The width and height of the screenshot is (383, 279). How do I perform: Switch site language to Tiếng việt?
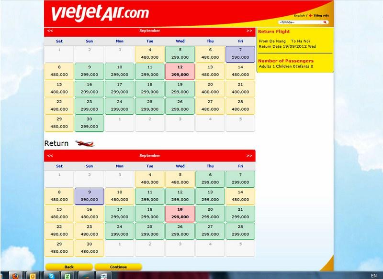321,16
